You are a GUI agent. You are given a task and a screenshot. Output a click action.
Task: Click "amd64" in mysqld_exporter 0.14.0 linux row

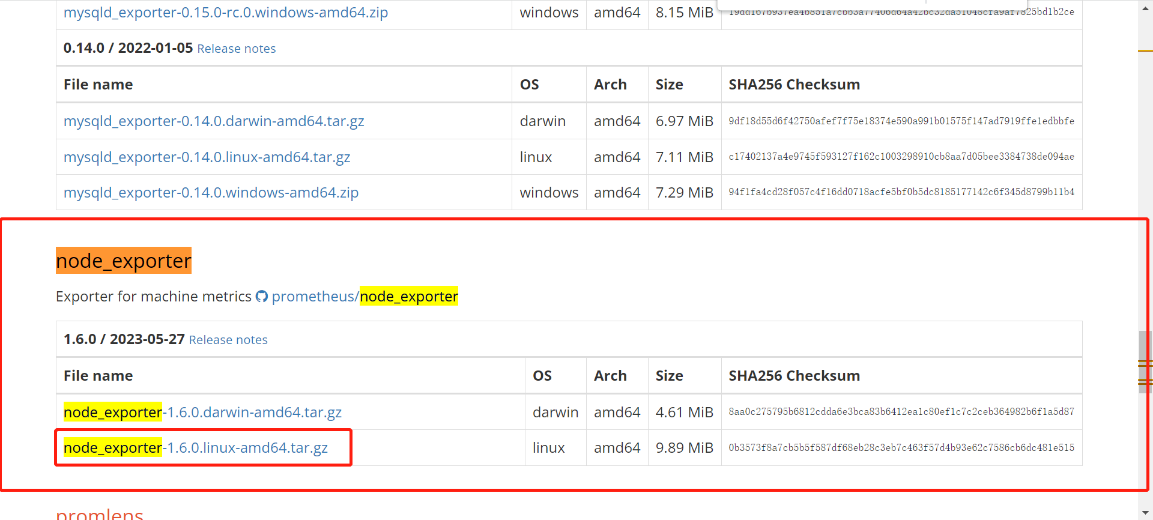coord(617,157)
